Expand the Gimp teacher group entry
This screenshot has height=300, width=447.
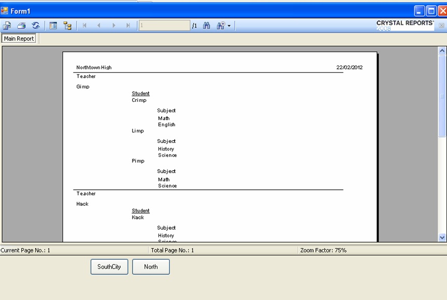(83, 86)
